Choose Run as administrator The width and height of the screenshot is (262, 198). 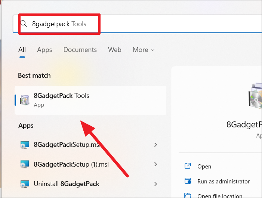224,181
